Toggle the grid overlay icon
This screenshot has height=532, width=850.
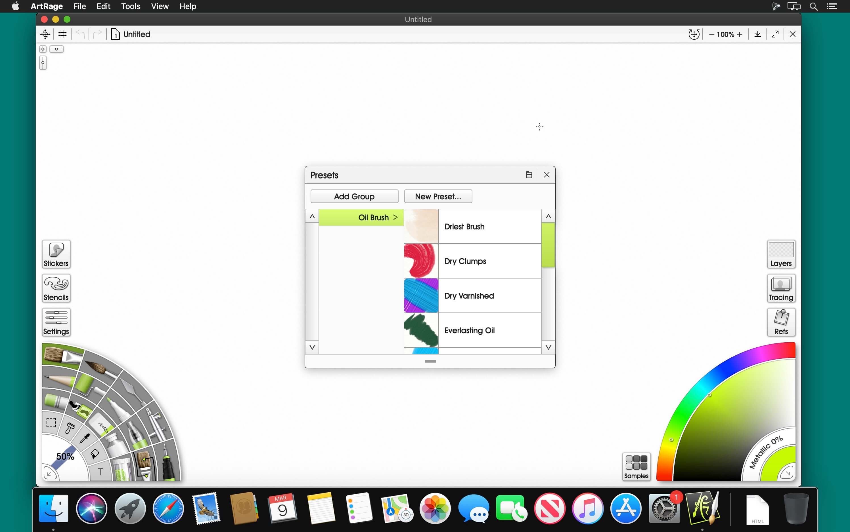(x=63, y=34)
